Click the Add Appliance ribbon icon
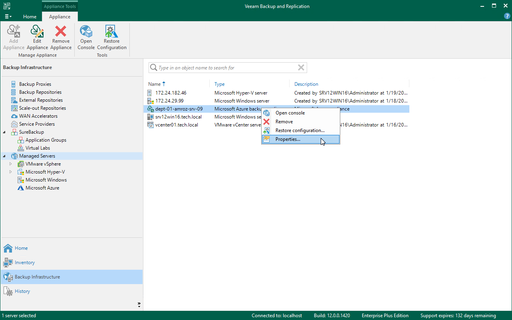The height and width of the screenshot is (320, 512). 14,31
